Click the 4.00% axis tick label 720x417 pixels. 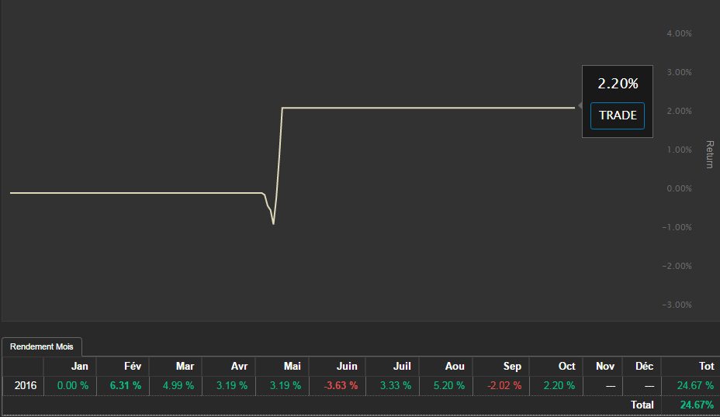pos(679,34)
